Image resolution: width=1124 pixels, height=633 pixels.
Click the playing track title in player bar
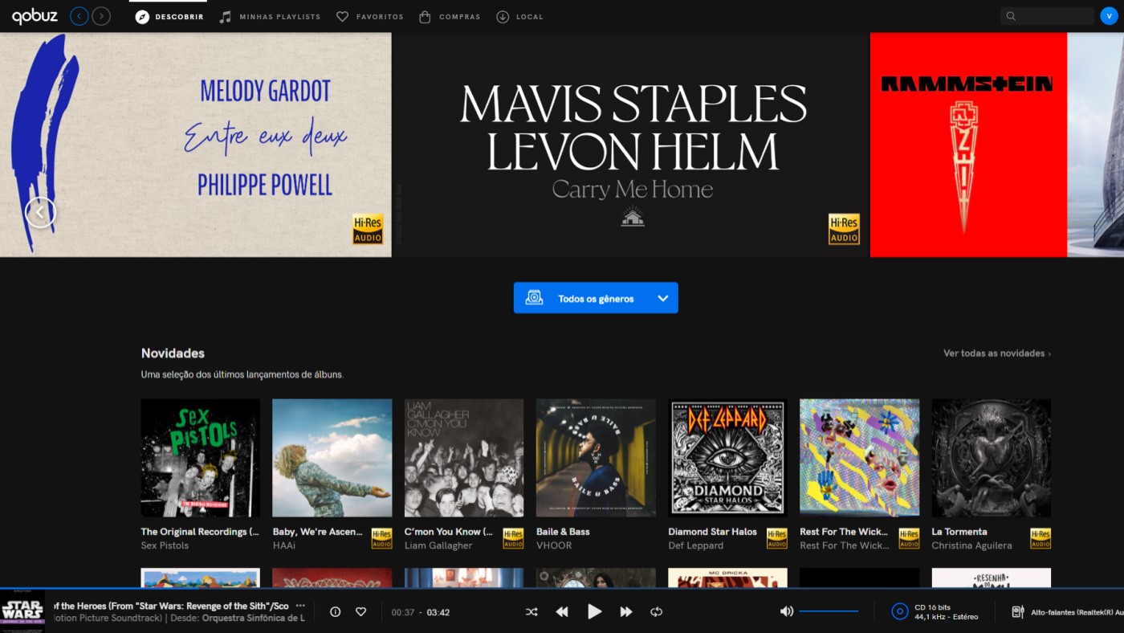(171, 606)
